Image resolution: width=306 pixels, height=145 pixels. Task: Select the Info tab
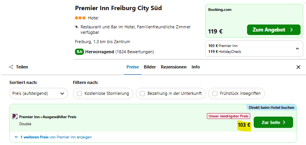click(196, 67)
